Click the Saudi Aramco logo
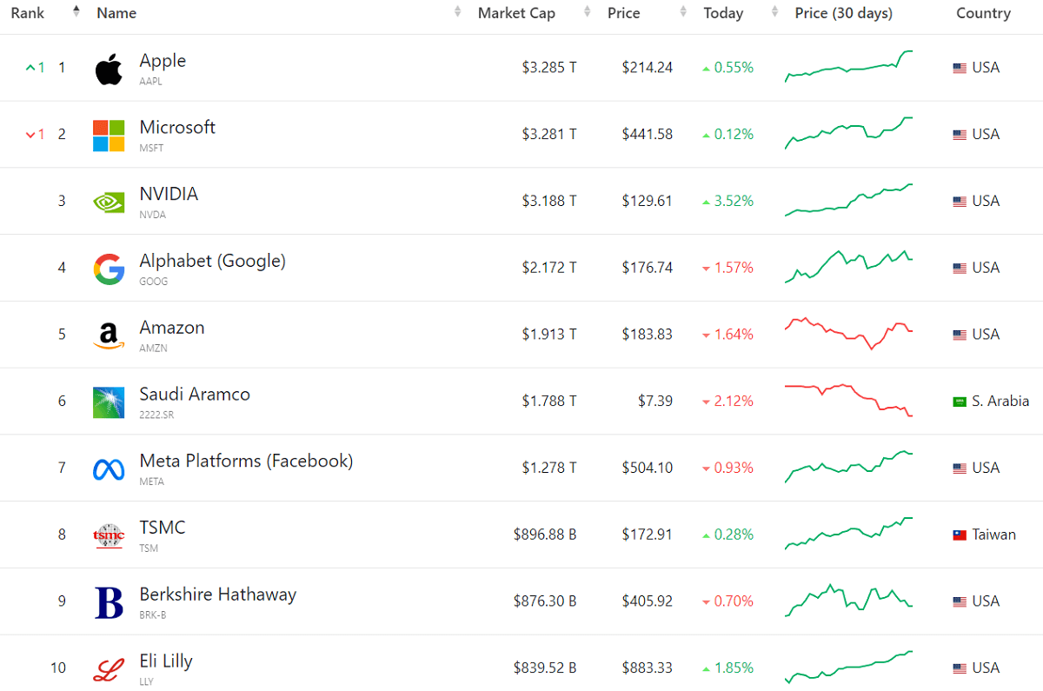Screen dimensions: 1043x691 point(109,402)
